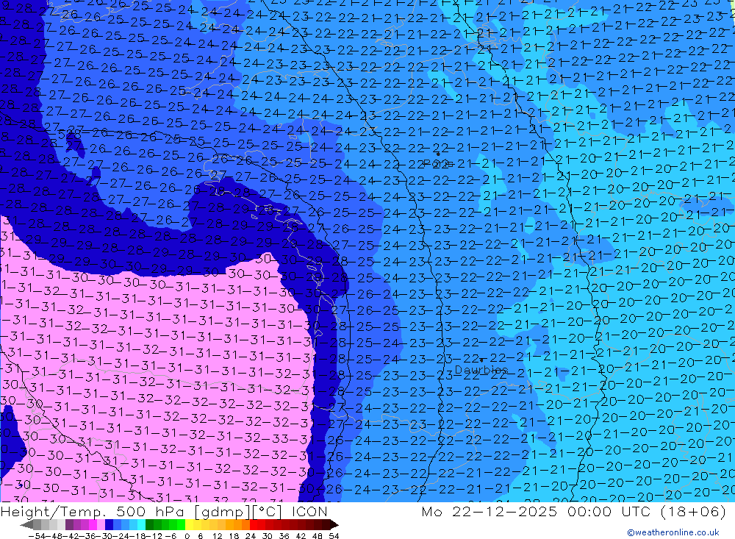Click the dark right arrow of the legend
Viewport: 735px width, 539px height.
334,524
